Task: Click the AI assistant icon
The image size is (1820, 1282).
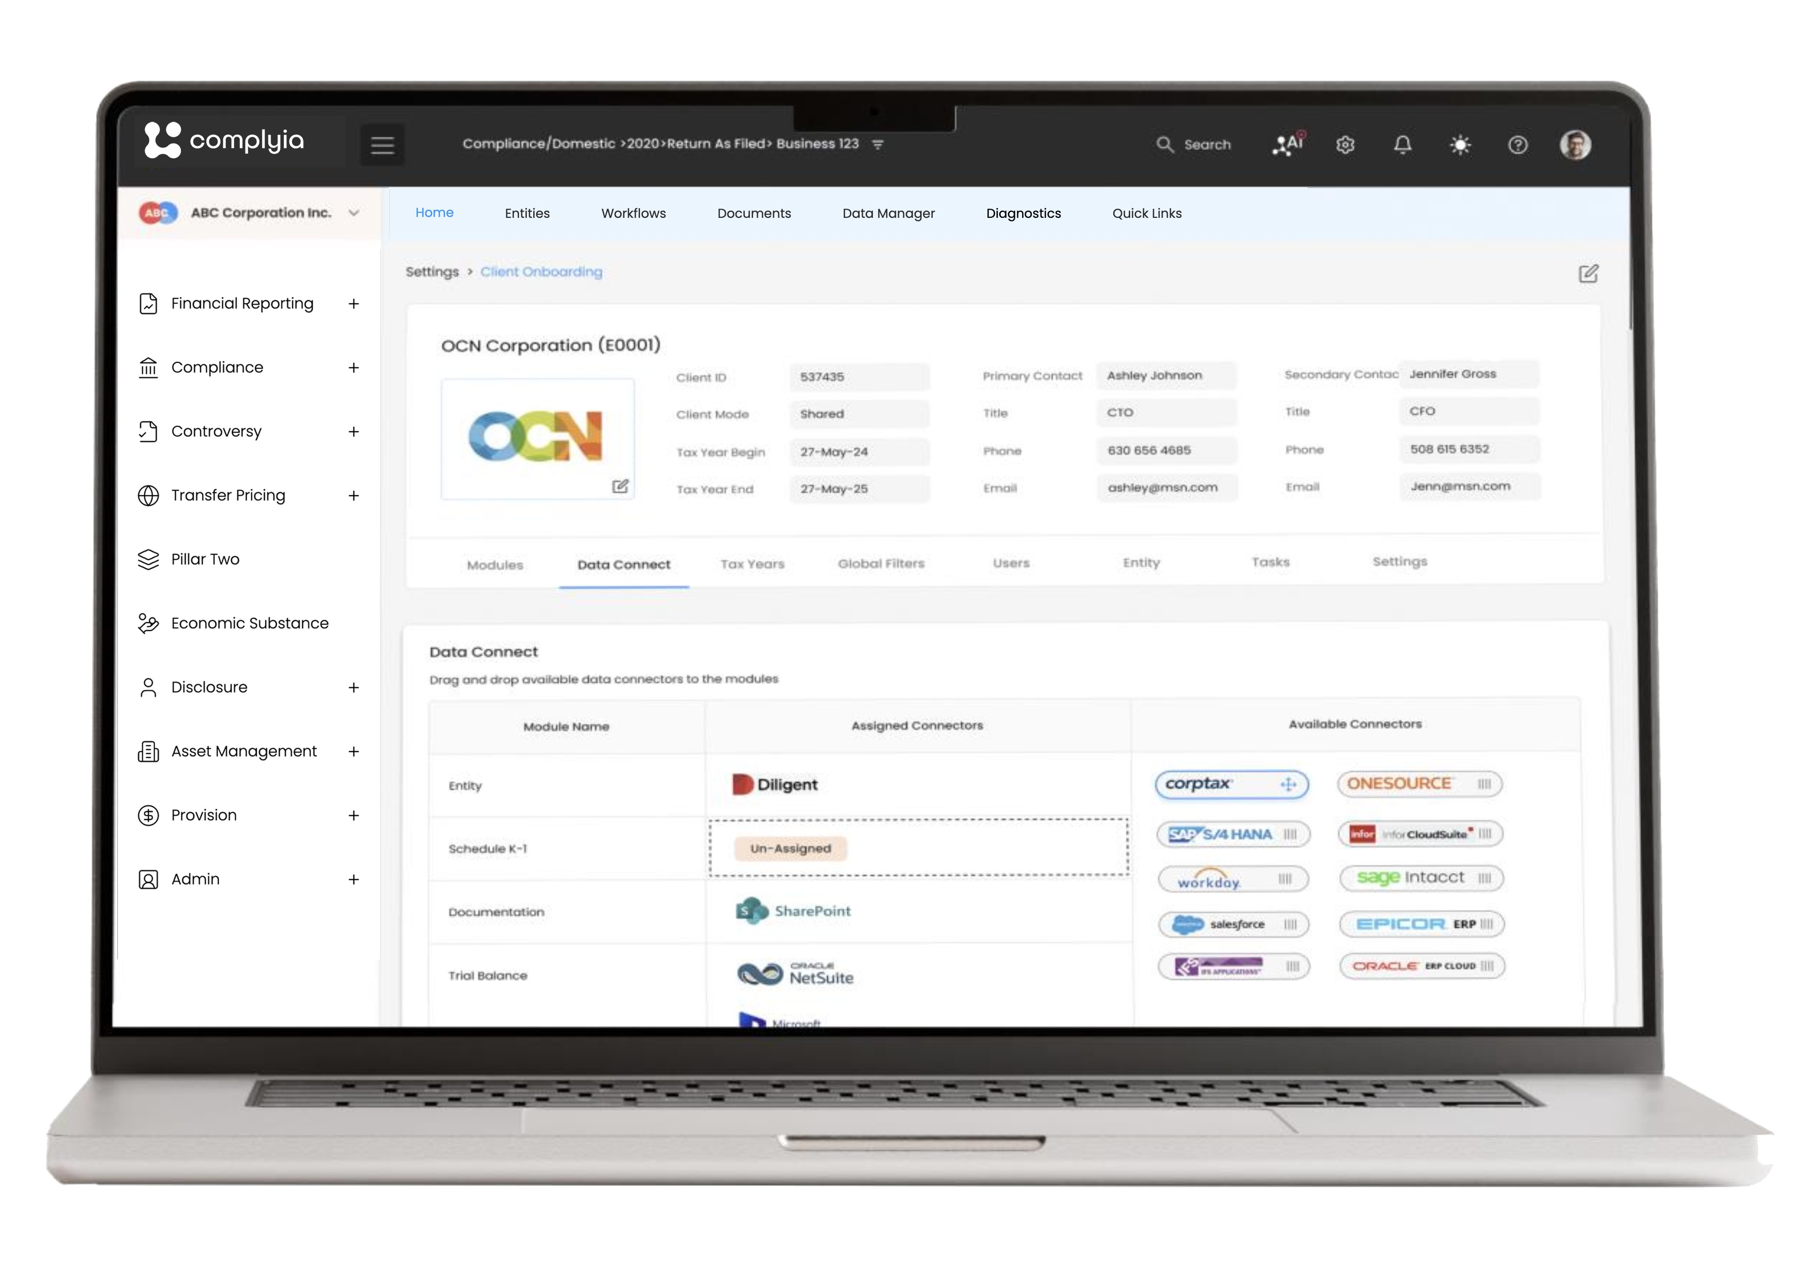Action: (x=1288, y=144)
